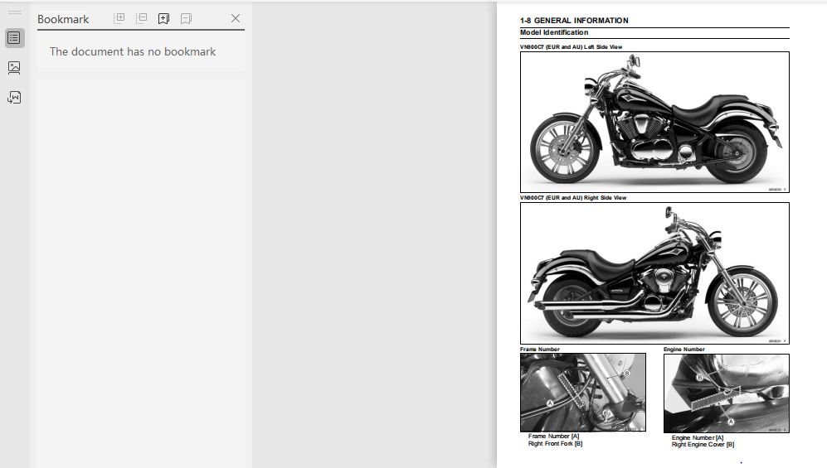Click the Left Side View motorcycle image
This screenshot has width=827, height=468.
[x=654, y=122]
